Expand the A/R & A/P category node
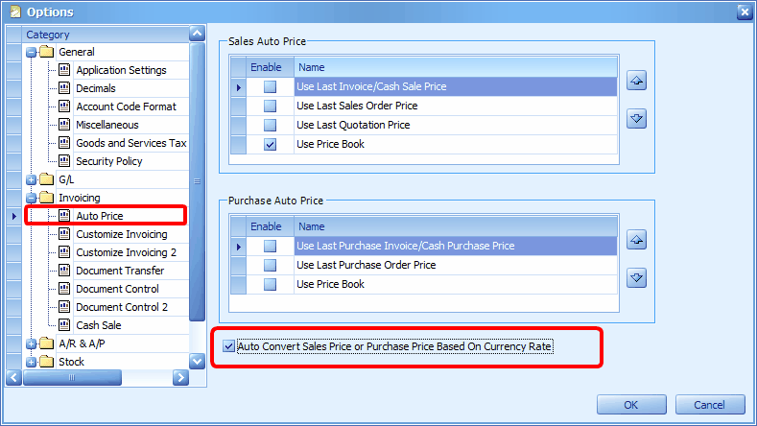 (x=31, y=343)
